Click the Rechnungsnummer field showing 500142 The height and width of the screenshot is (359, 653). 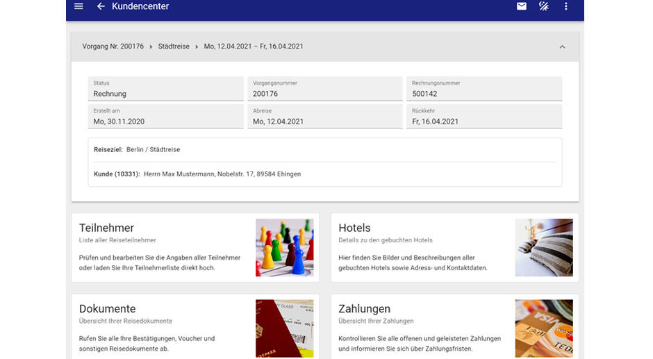coord(483,90)
